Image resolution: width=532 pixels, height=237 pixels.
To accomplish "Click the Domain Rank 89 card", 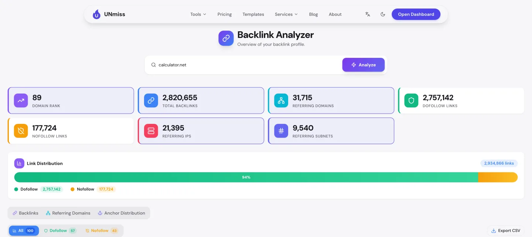I will (71, 101).
